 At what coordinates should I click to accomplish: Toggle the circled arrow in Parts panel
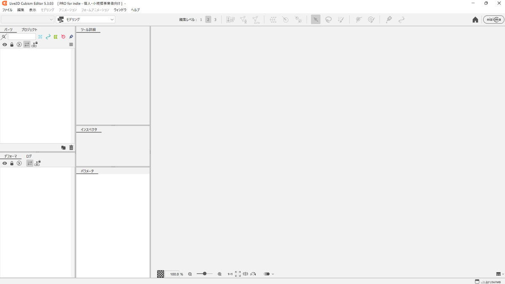point(19,45)
